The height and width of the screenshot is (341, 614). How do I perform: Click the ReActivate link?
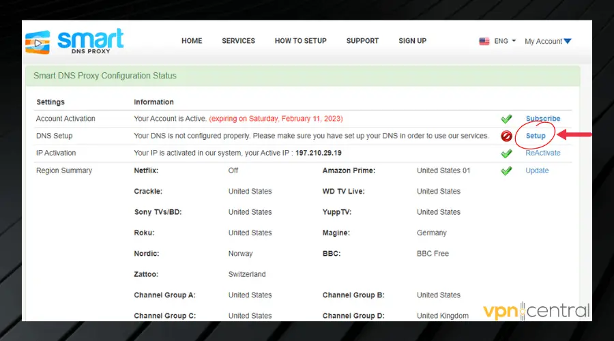[542, 153]
